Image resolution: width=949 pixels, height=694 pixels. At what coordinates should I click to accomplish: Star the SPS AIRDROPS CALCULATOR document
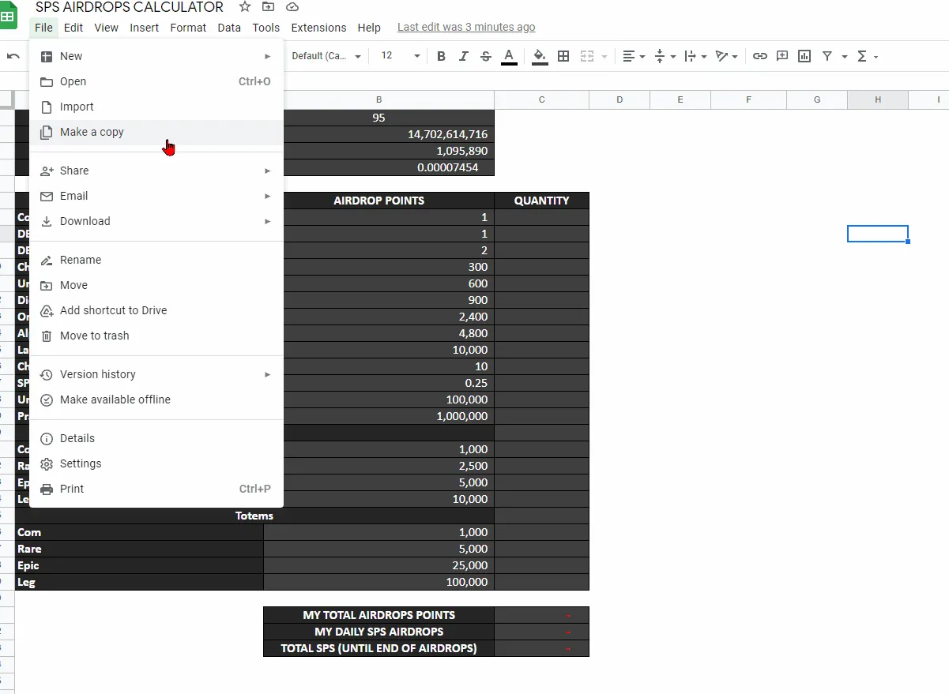point(245,7)
